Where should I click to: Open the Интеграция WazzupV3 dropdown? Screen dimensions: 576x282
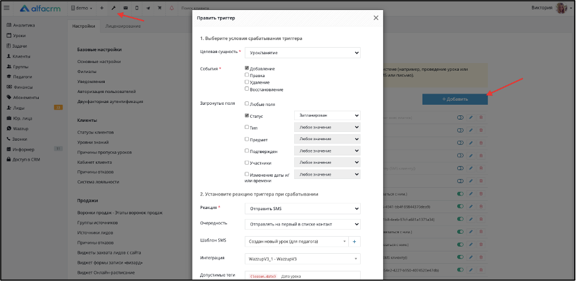click(302, 259)
